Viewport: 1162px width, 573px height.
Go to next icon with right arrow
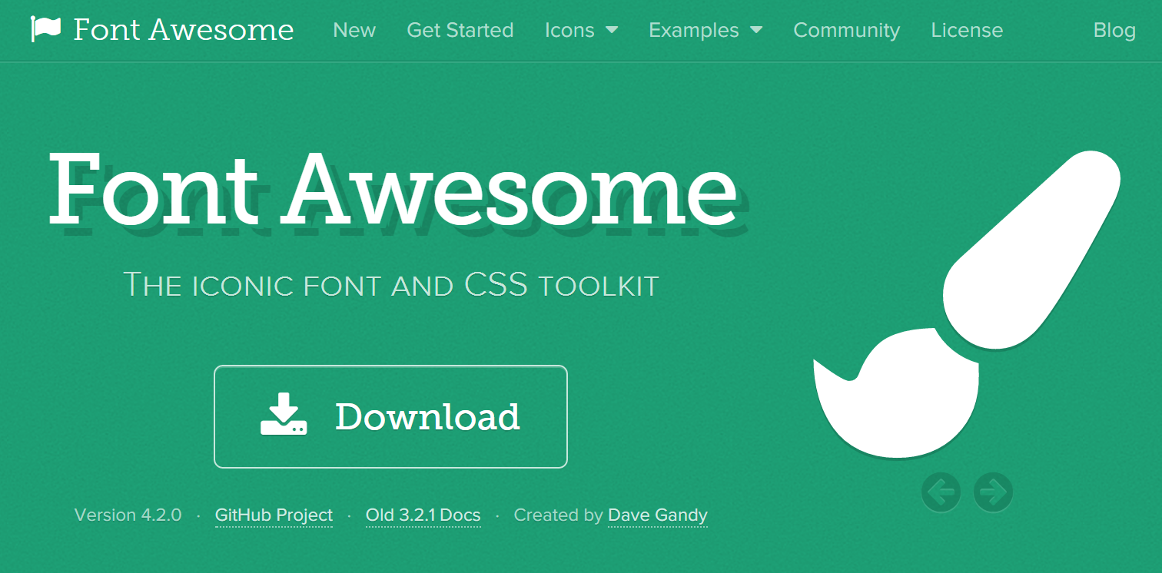993,492
